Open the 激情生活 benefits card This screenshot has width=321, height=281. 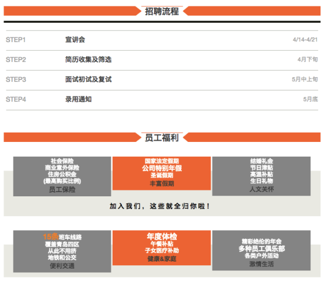pos(261,250)
